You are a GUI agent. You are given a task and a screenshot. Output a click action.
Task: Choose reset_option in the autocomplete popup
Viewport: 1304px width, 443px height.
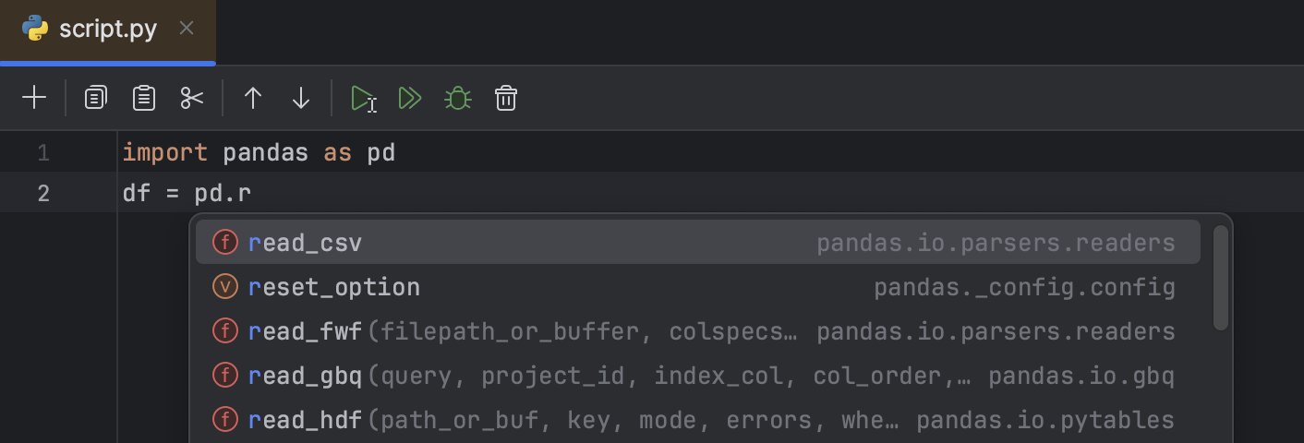334,287
